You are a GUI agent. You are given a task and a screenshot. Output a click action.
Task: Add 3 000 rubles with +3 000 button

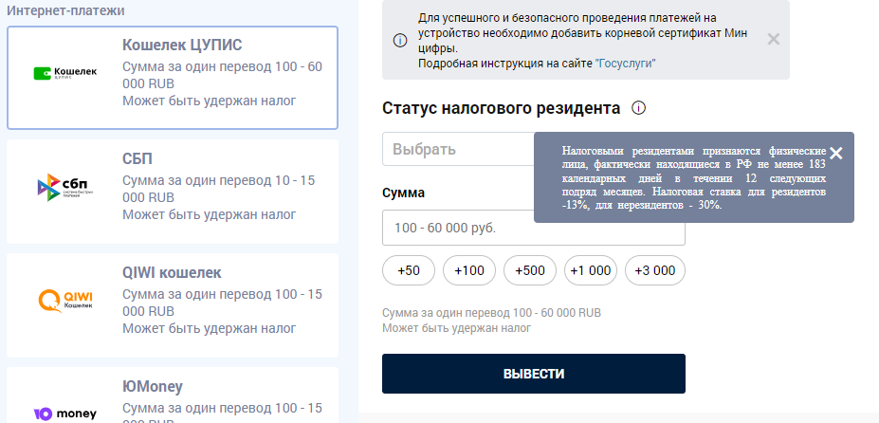point(655,270)
